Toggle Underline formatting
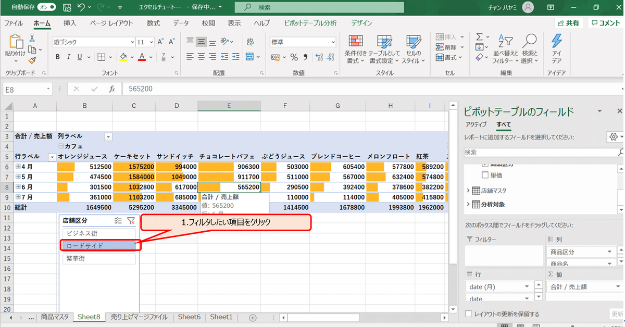This screenshot has height=327, width=625. point(80,57)
